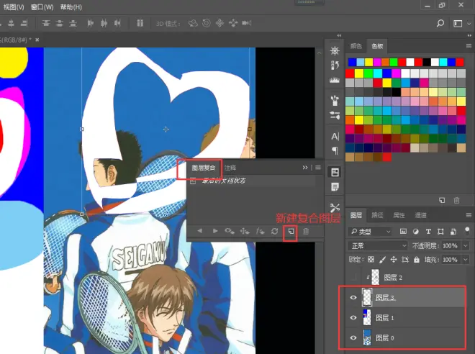The width and height of the screenshot is (475, 354).
Task: Click the align top edges icon
Action: coord(46,23)
